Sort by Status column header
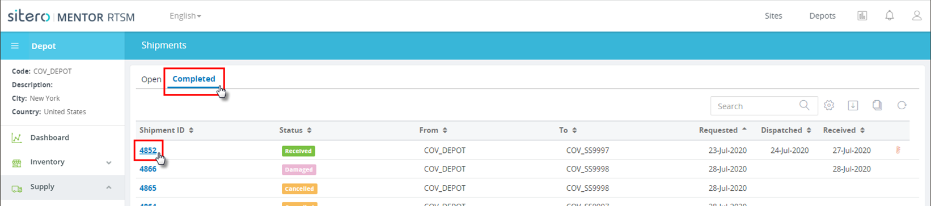 click(x=295, y=130)
